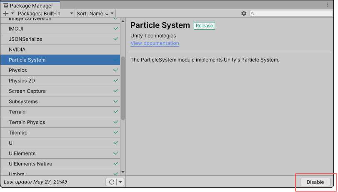Click the checkmark next to IMGUI

pos(116,28)
